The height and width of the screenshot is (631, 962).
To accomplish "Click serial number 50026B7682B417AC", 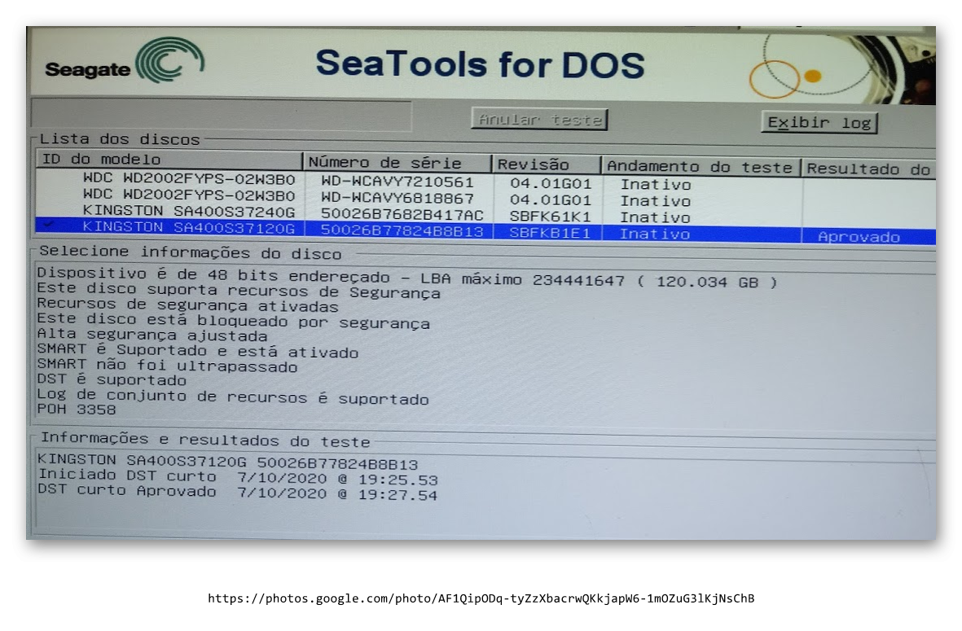I will tap(402, 215).
